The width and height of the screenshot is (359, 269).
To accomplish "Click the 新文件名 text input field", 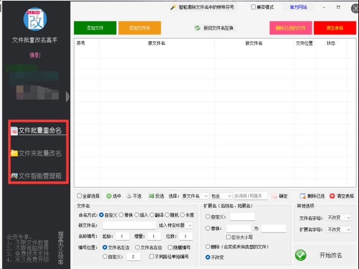I will (129, 225).
